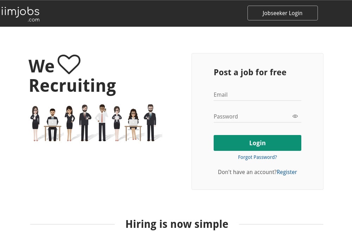The width and height of the screenshot is (352, 250).
Task: Click the Jobseeker Login button
Action: coord(282,13)
